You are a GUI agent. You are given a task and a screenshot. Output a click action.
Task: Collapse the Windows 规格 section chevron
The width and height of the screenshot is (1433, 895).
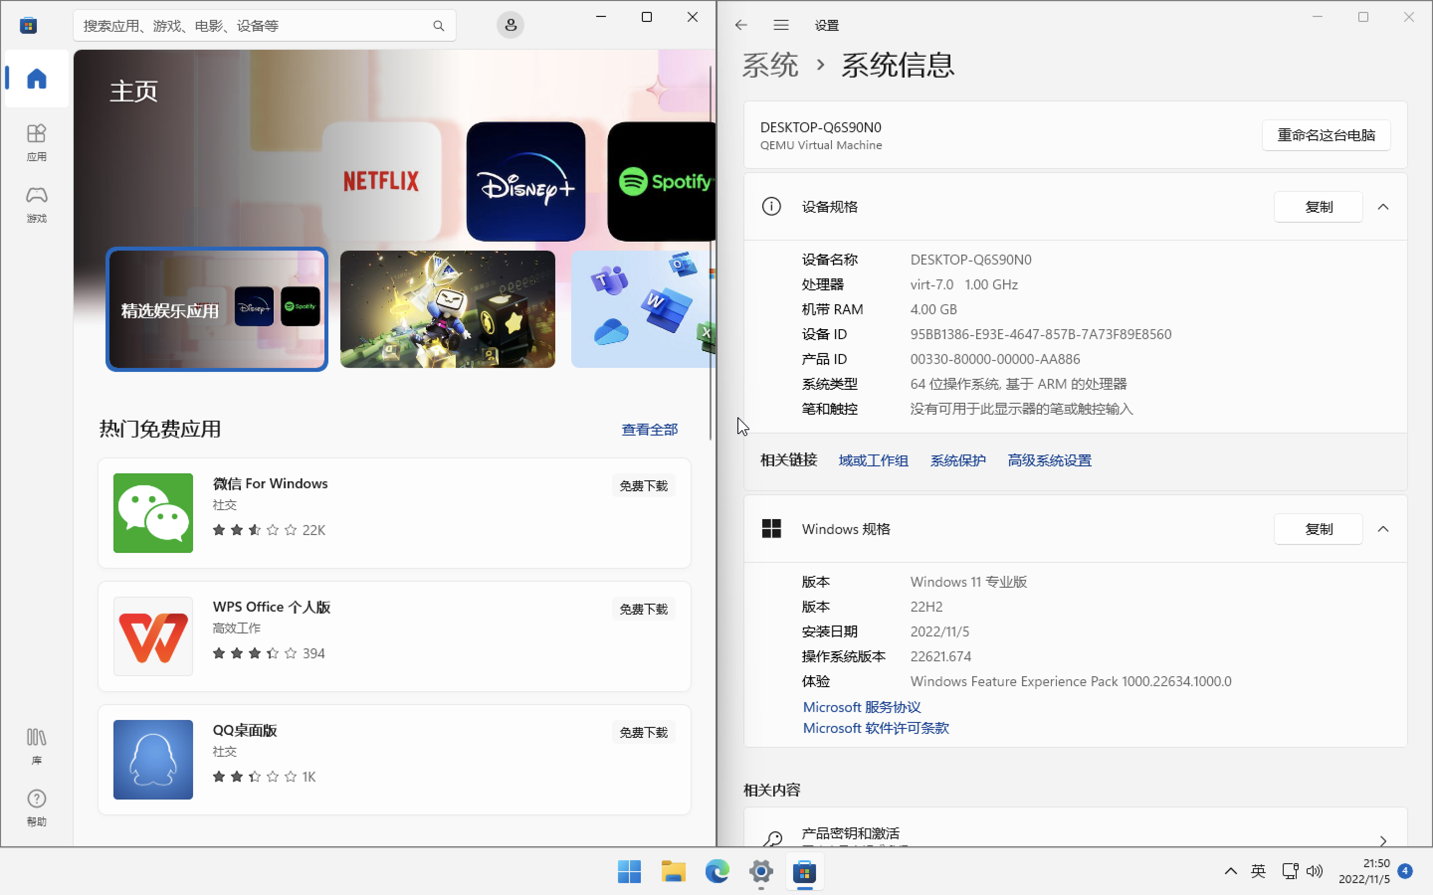[1383, 529]
